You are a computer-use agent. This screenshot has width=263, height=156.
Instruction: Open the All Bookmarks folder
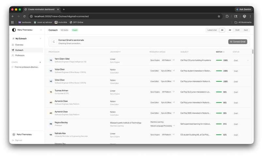[243, 22]
